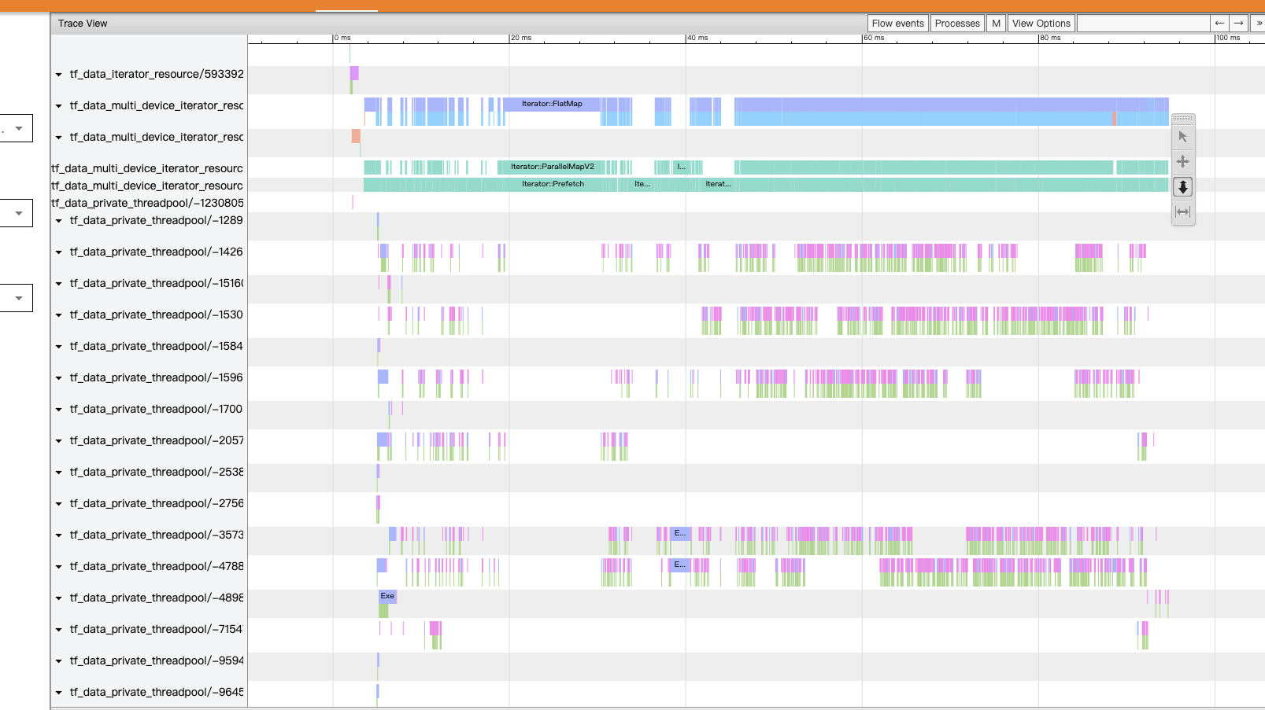The width and height of the screenshot is (1265, 710).
Task: Click the tf_data_private_threadpool/-2756 label
Action: click(x=157, y=503)
